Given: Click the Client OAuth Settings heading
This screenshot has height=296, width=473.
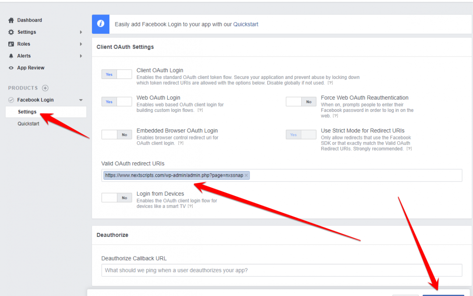Looking at the screenshot, I should [x=125, y=47].
